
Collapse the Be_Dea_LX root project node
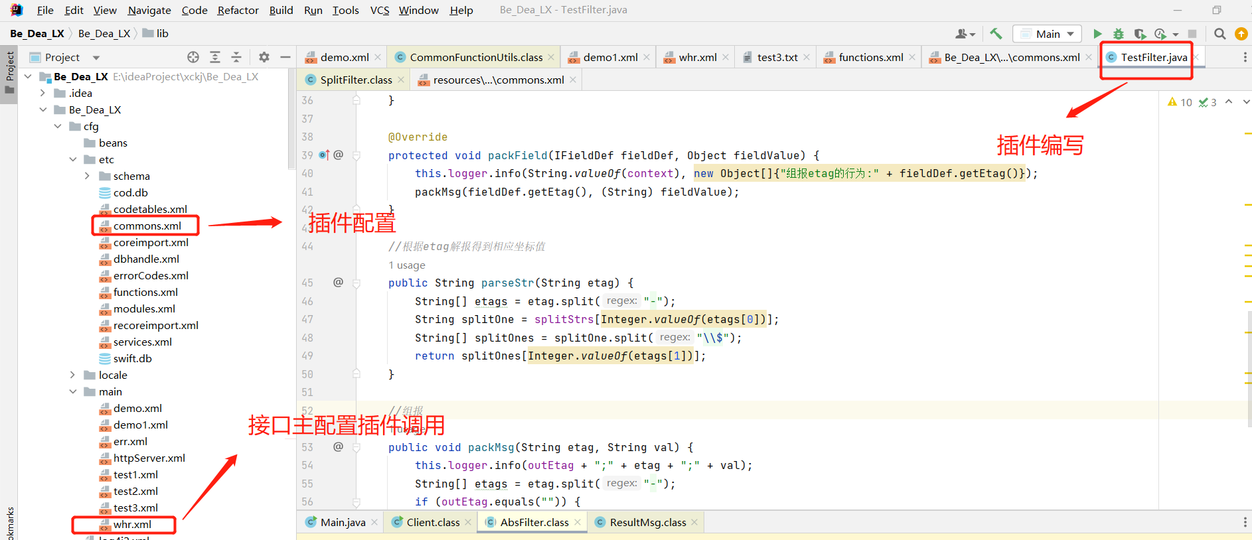click(28, 77)
